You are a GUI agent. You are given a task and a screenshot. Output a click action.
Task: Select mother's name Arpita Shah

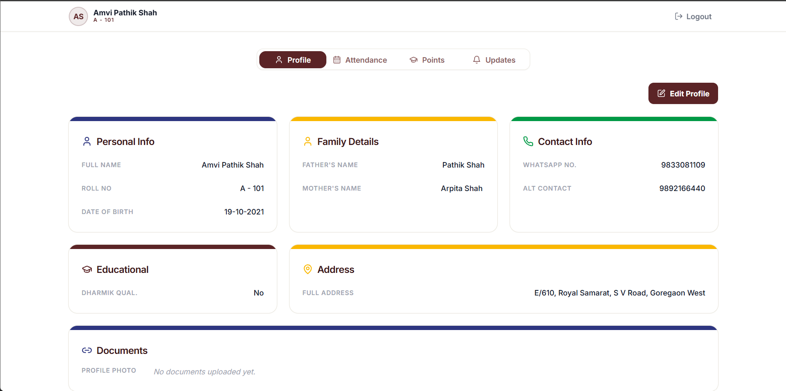462,188
